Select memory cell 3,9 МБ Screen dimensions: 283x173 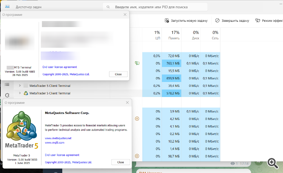(171, 111)
